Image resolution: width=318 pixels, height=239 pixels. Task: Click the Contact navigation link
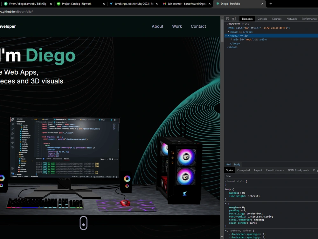(x=198, y=26)
